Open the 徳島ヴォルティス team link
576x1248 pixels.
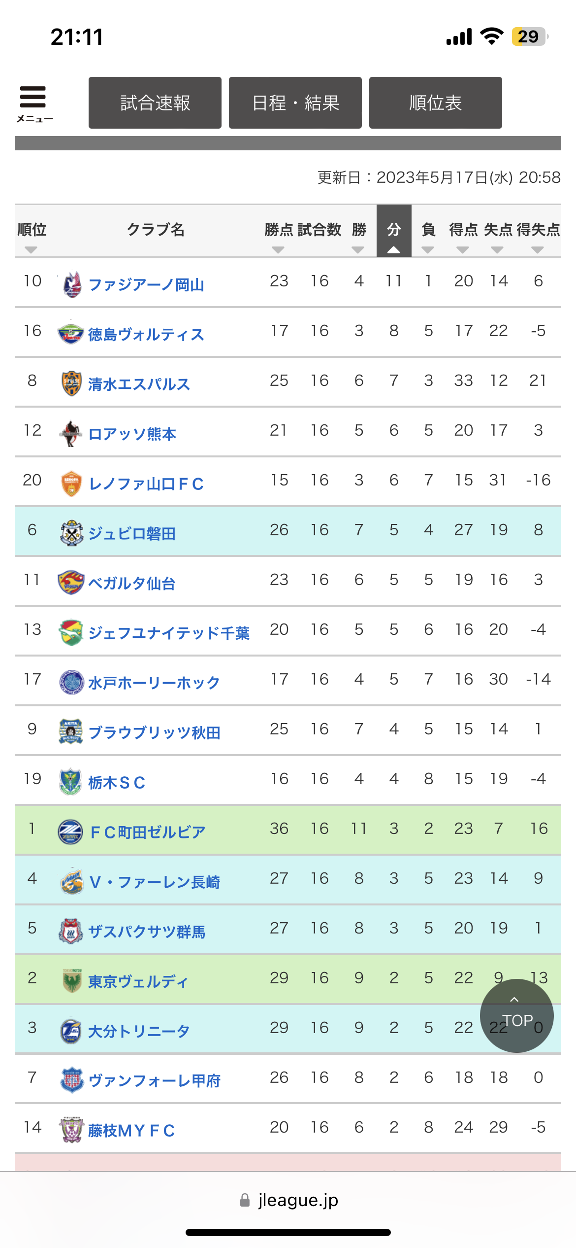(146, 334)
